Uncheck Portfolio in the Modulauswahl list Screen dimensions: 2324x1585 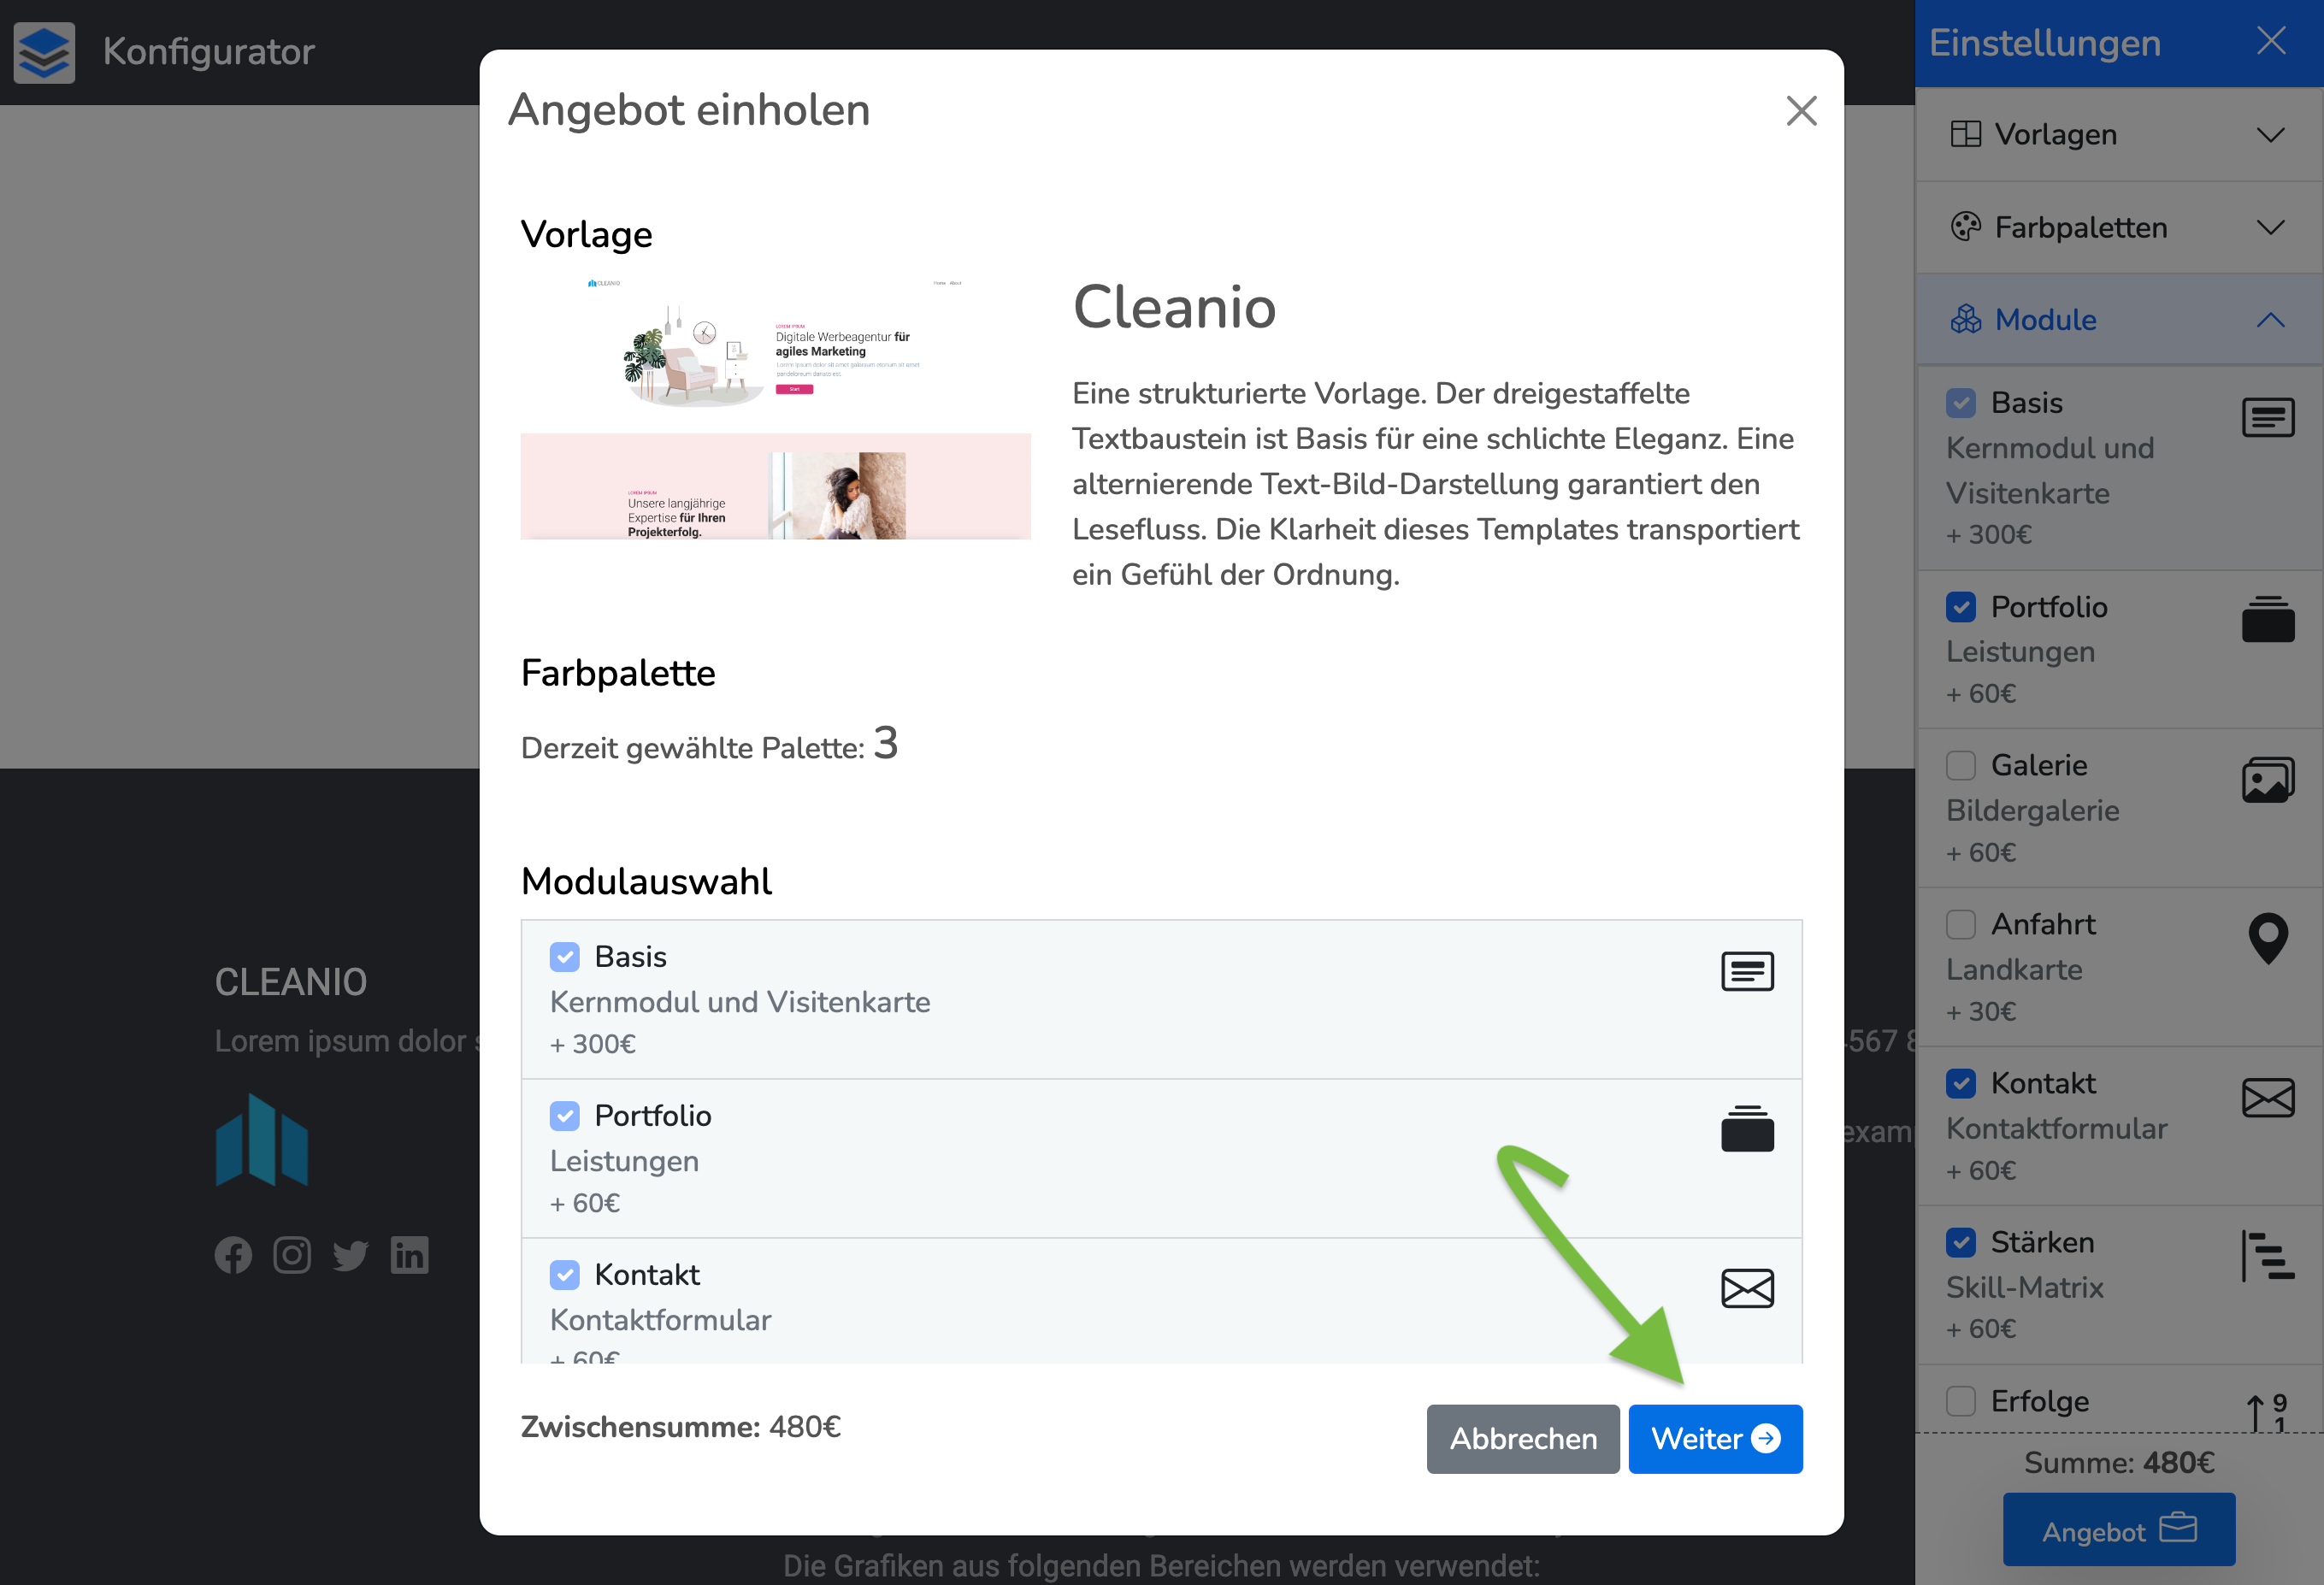565,1115
